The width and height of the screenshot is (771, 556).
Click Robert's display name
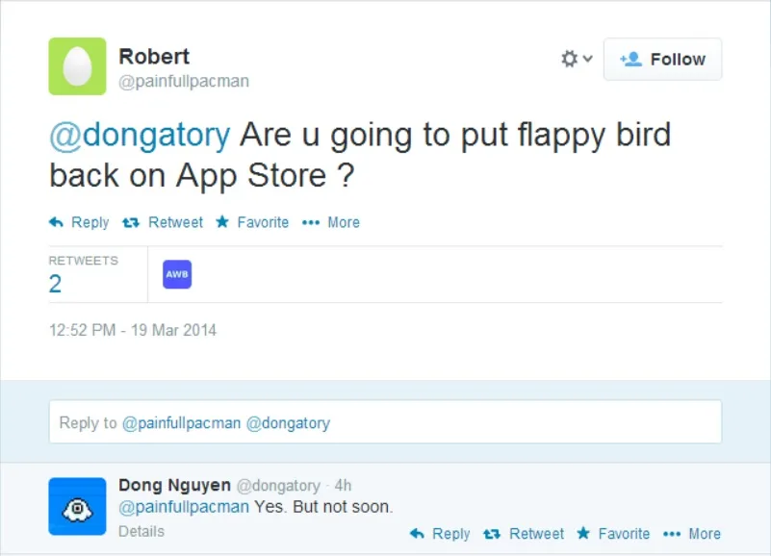pyautogui.click(x=154, y=57)
